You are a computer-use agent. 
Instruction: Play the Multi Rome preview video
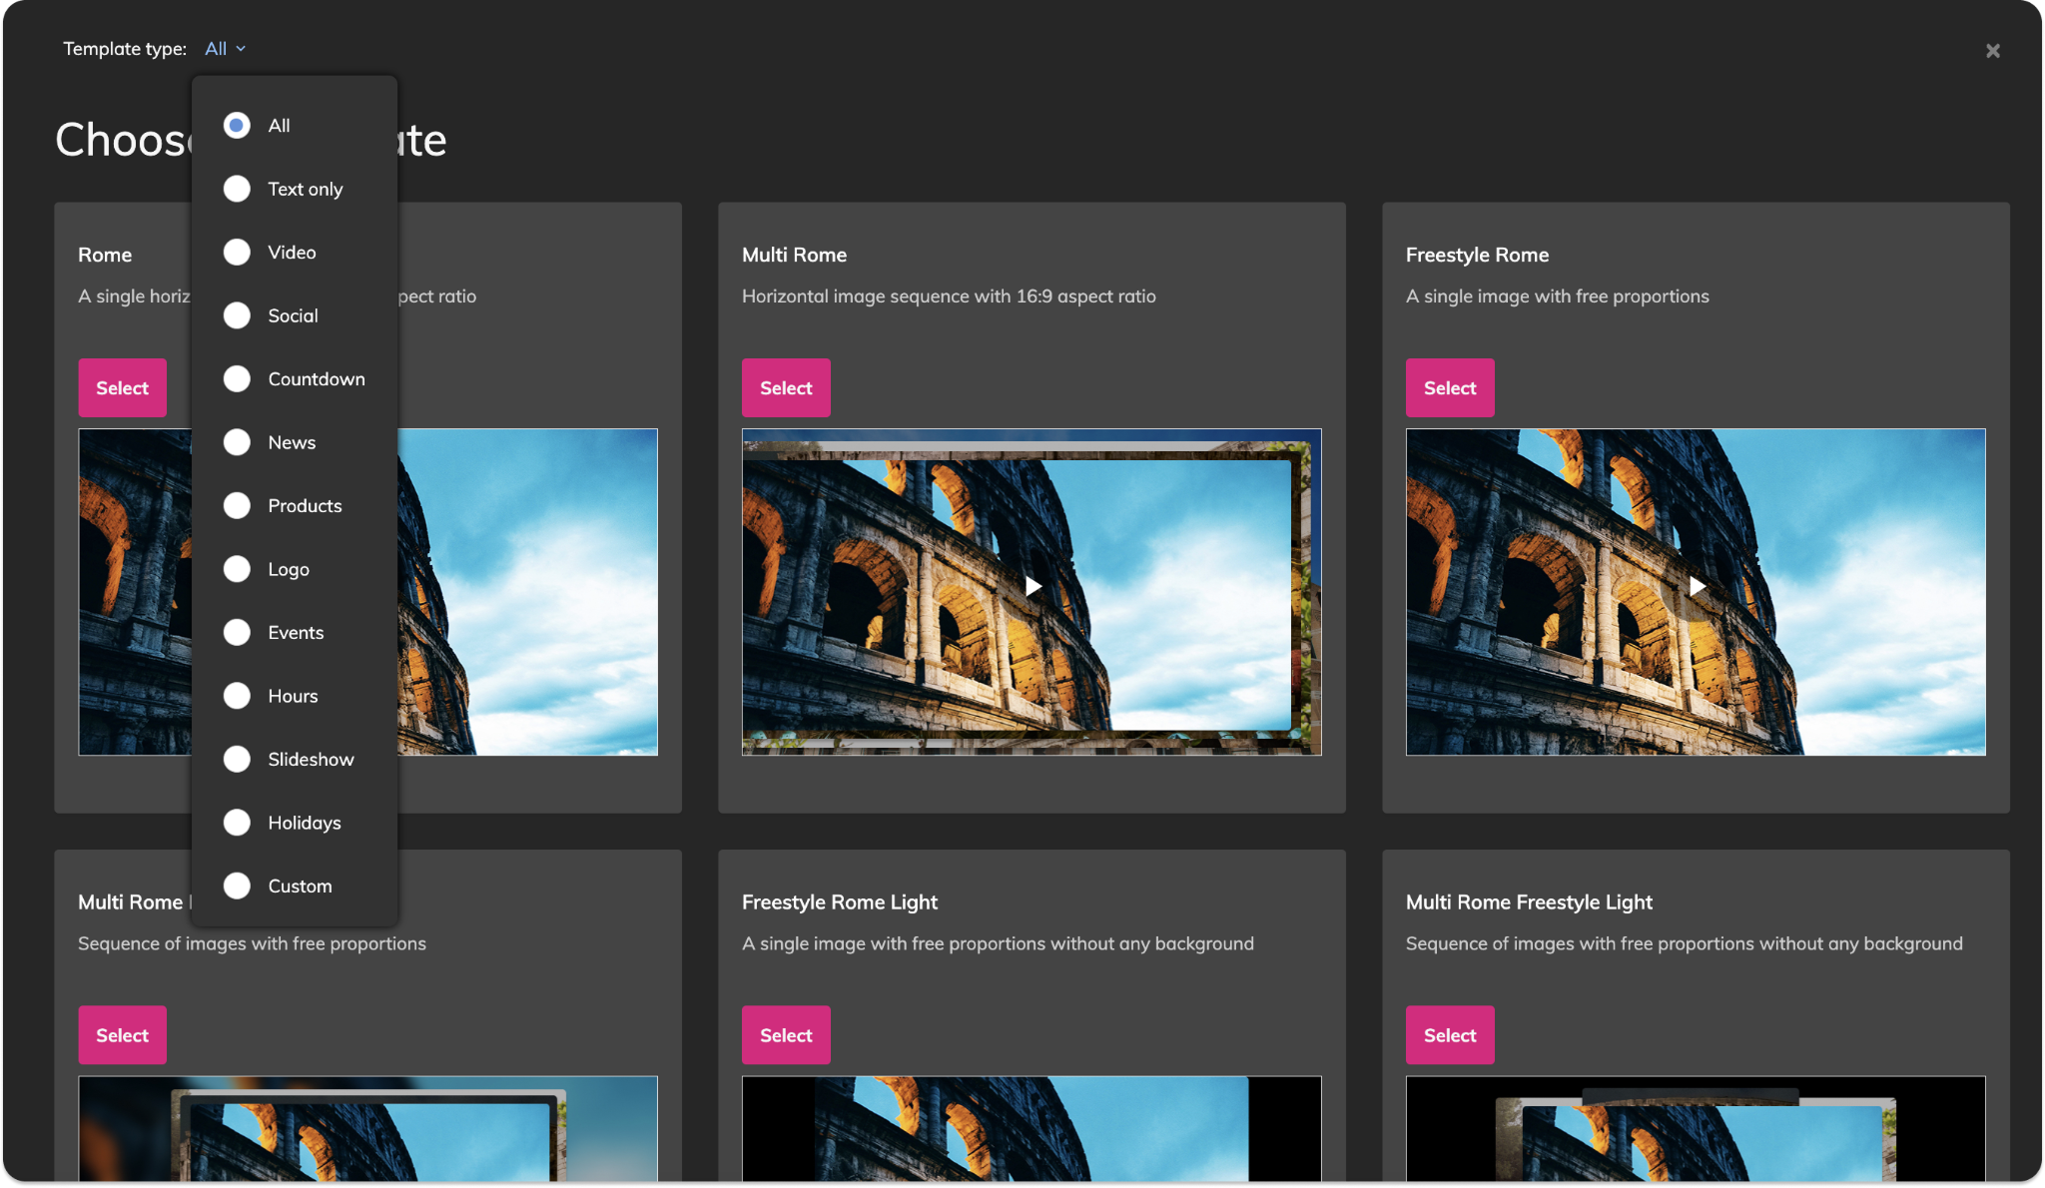coord(1032,586)
